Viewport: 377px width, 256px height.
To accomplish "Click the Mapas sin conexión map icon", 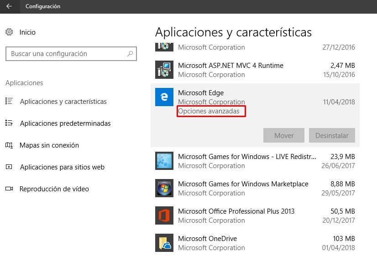I will coord(9,145).
